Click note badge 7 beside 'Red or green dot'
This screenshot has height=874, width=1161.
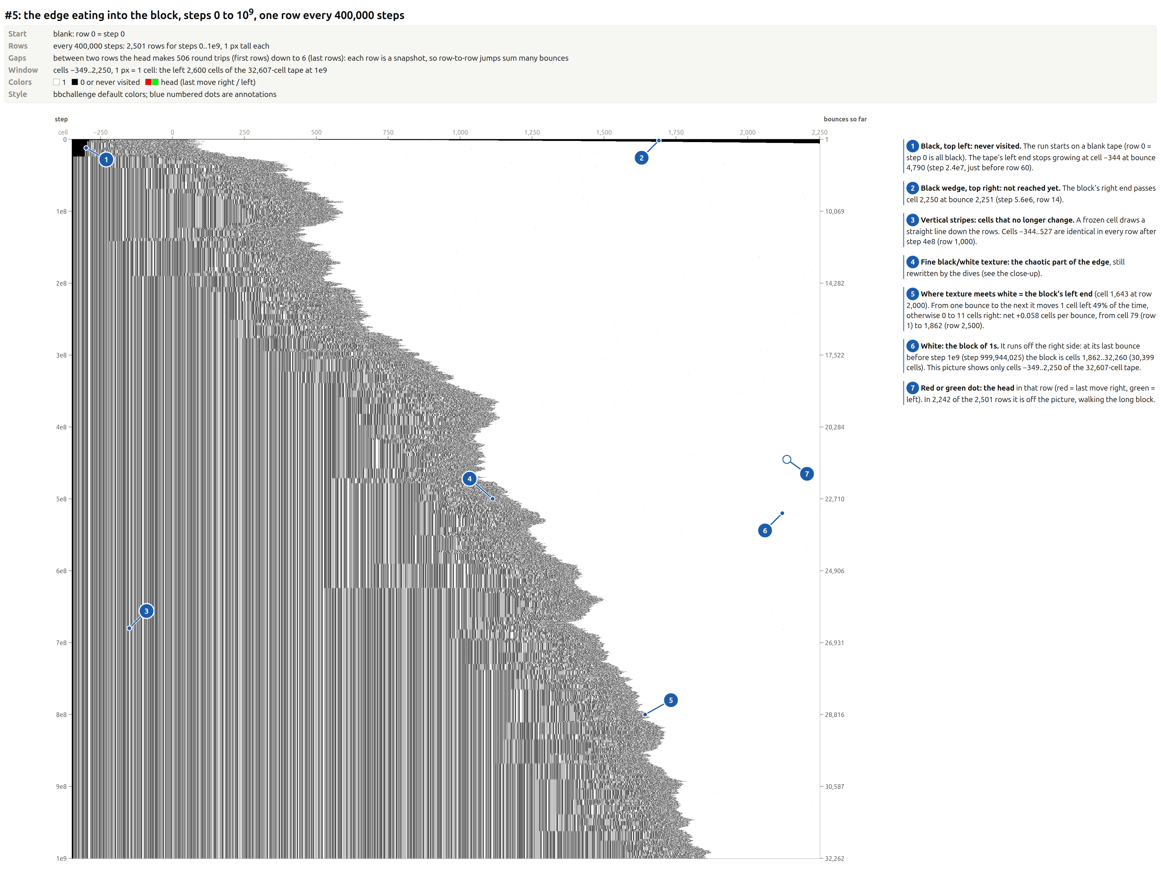pos(913,388)
